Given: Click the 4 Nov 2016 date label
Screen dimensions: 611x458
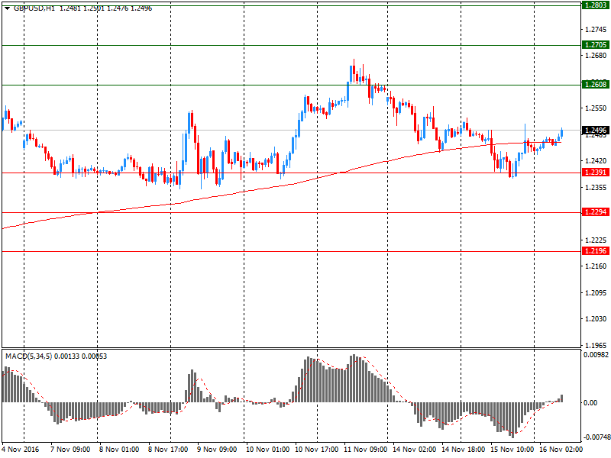Looking at the screenshot, I should pos(21,450).
